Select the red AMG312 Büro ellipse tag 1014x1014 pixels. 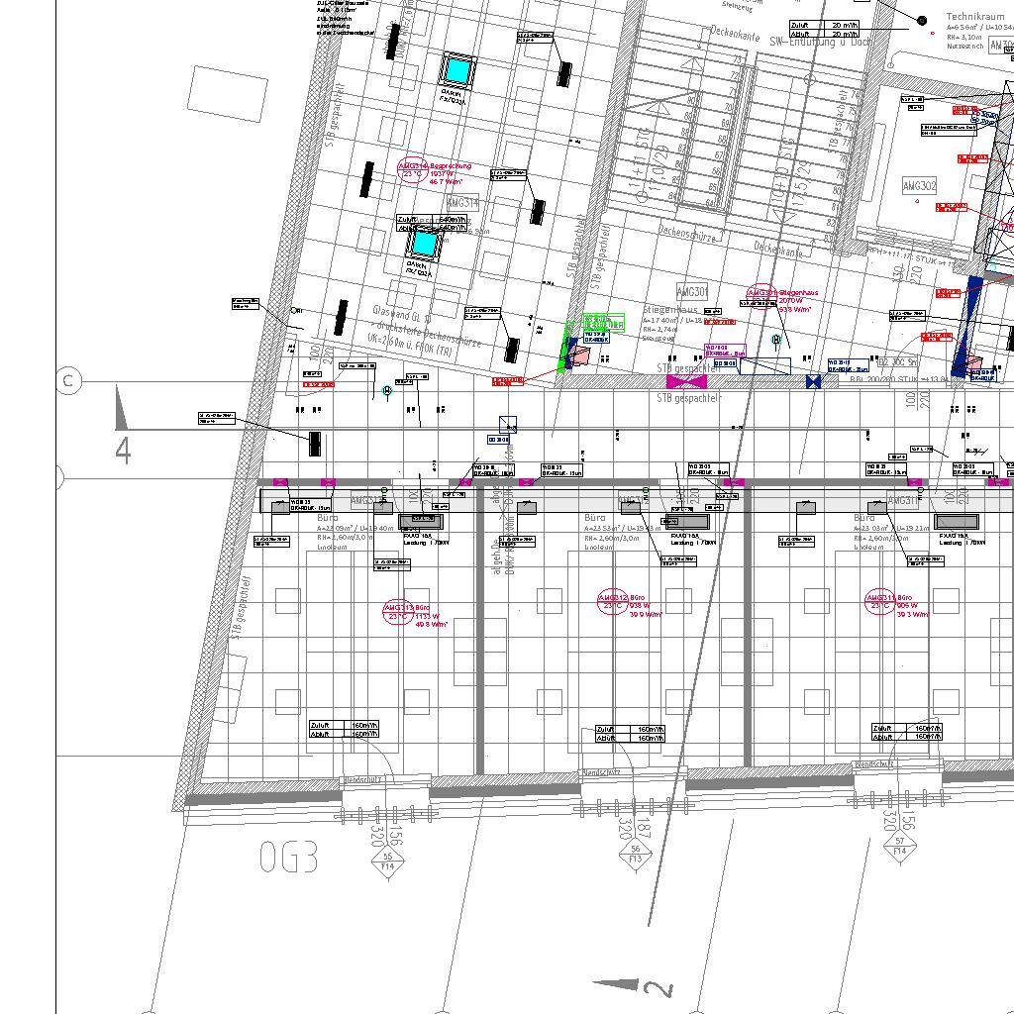(613, 600)
